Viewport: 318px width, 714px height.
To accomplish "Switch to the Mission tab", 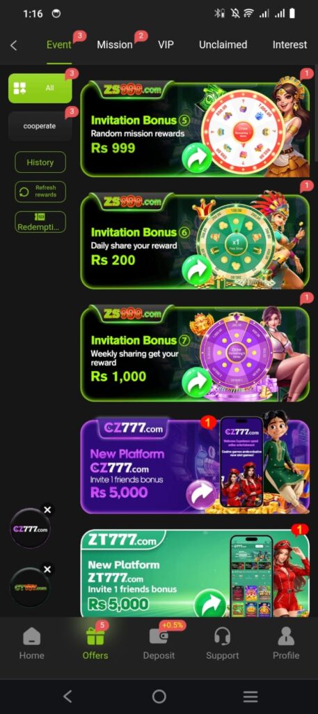I will tap(115, 45).
